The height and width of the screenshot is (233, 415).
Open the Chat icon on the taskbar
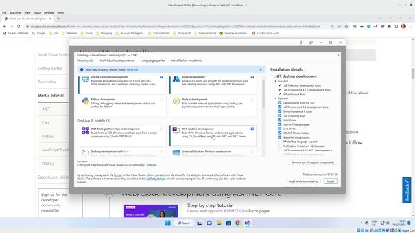pos(209,223)
